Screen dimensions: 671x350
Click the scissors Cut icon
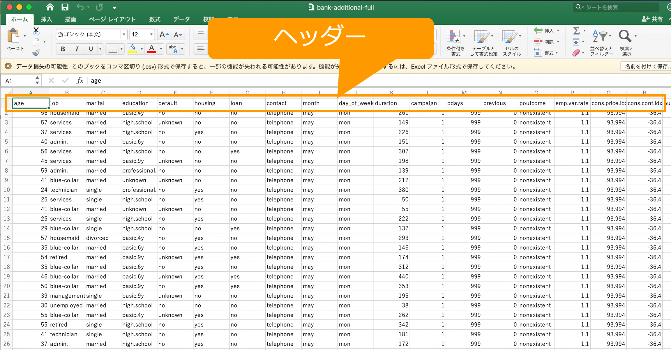pyautogui.click(x=36, y=31)
